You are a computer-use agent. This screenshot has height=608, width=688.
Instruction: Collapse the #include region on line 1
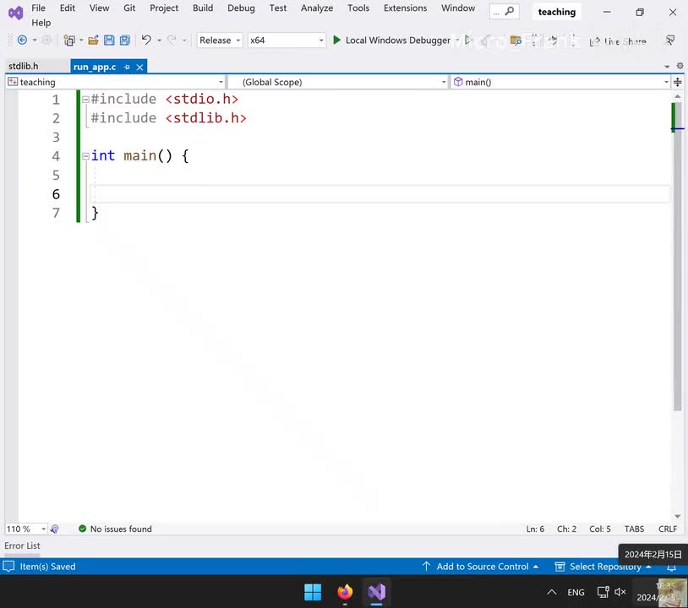click(85, 100)
